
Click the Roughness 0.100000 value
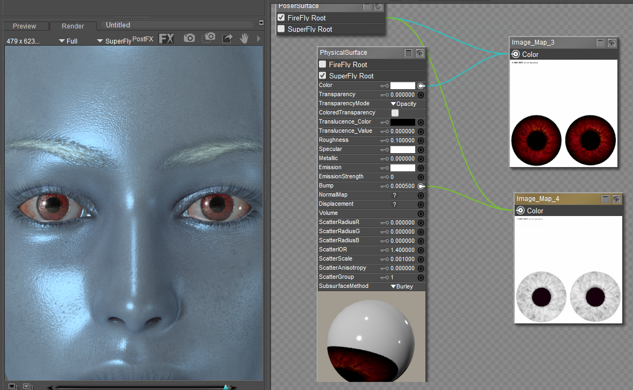pos(402,140)
